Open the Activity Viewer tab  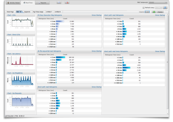click(13, 3)
